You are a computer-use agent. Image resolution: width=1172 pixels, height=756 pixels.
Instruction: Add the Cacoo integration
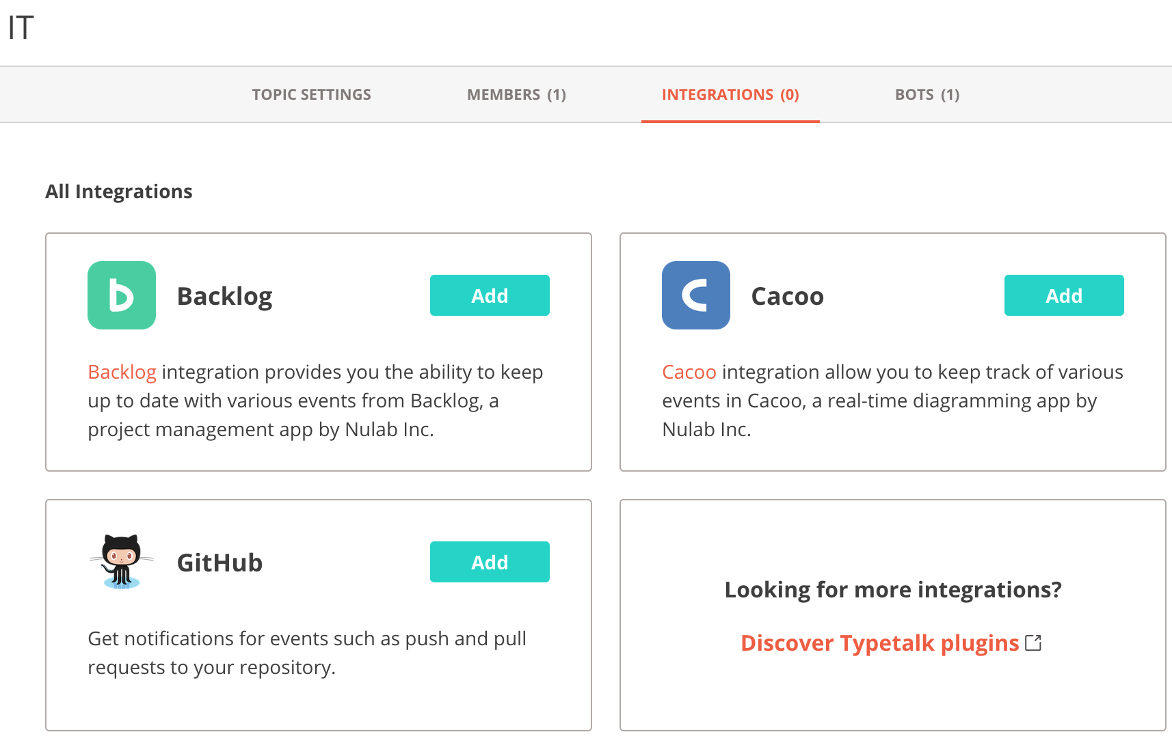pos(1064,295)
